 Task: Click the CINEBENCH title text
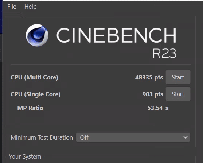(x=116, y=35)
